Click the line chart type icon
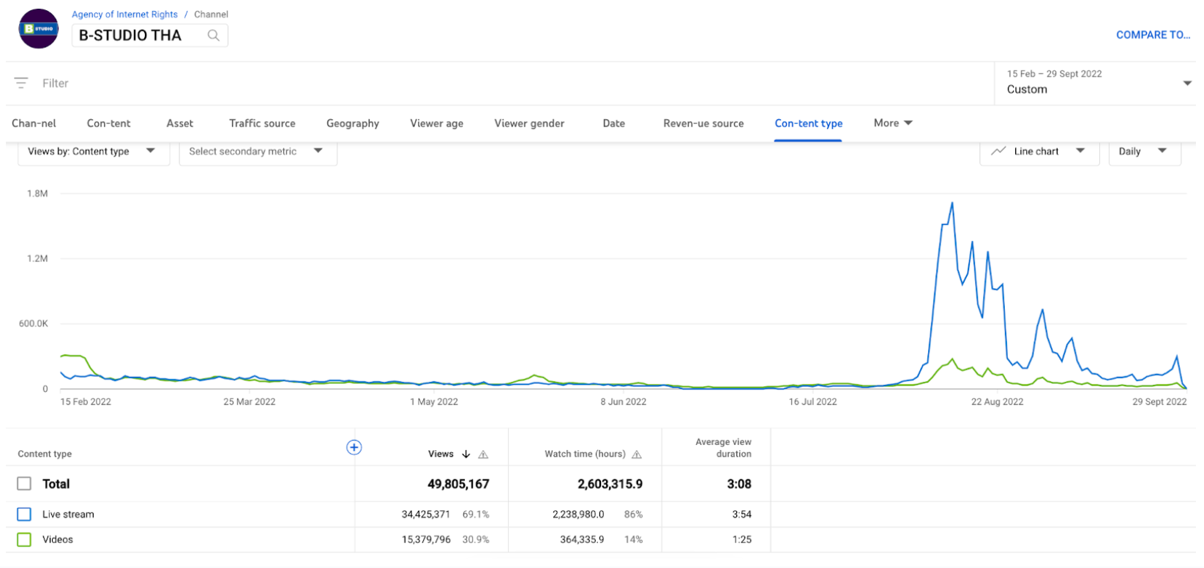 pyautogui.click(x=998, y=152)
